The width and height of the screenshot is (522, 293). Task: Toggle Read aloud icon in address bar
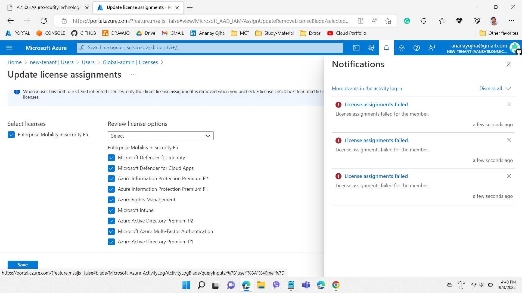click(374, 21)
